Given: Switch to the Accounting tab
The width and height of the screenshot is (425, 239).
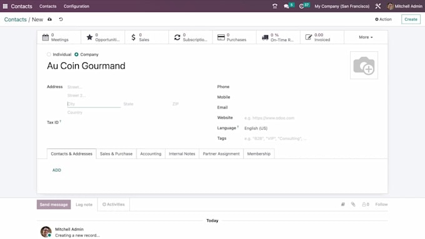Looking at the screenshot, I should [x=151, y=154].
